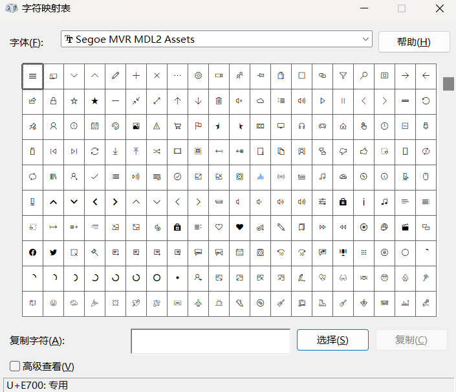Select the pause bars glyph
Viewport: 456px width, 392px height.
point(343,101)
